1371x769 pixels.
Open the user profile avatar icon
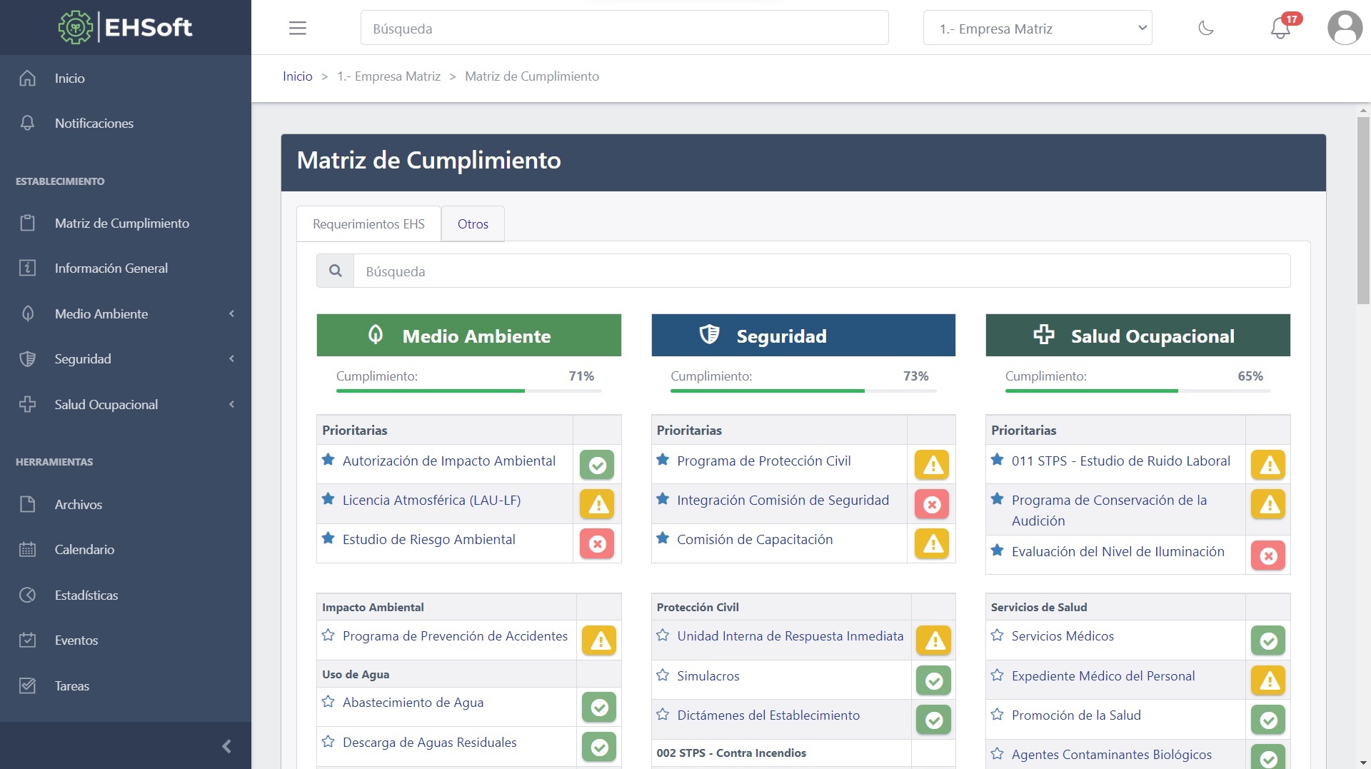coord(1345,29)
